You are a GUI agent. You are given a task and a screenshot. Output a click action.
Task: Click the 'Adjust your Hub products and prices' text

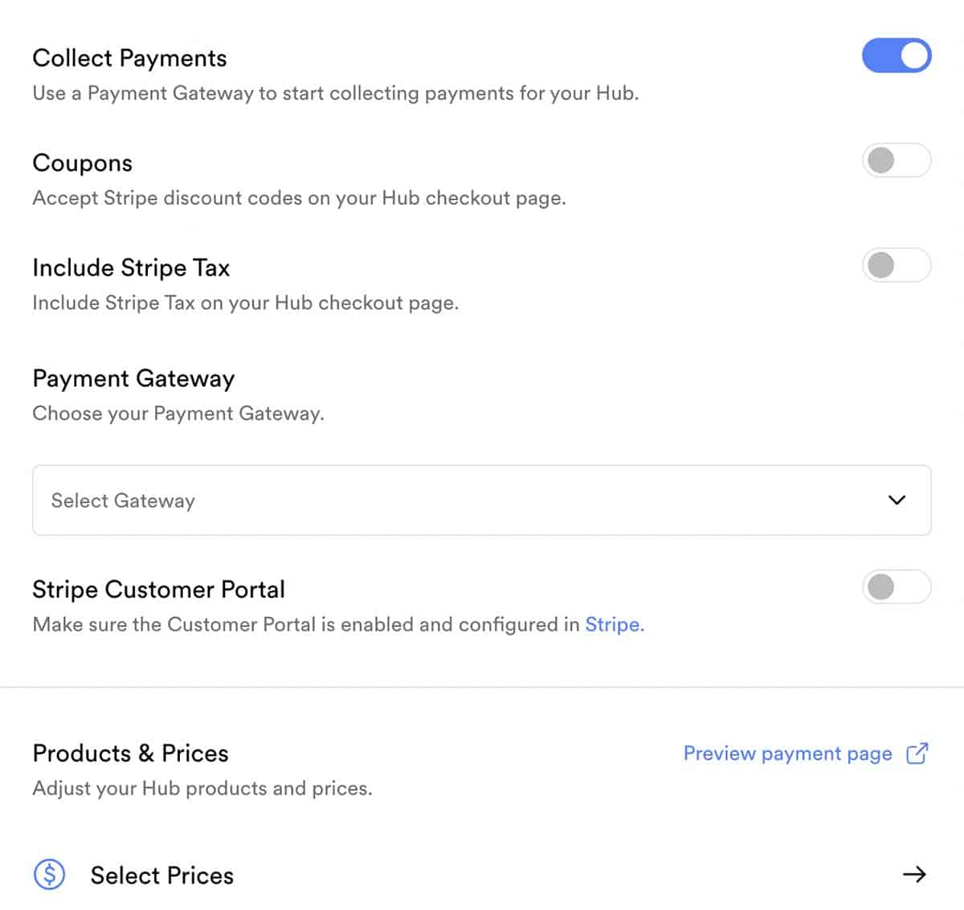202,788
